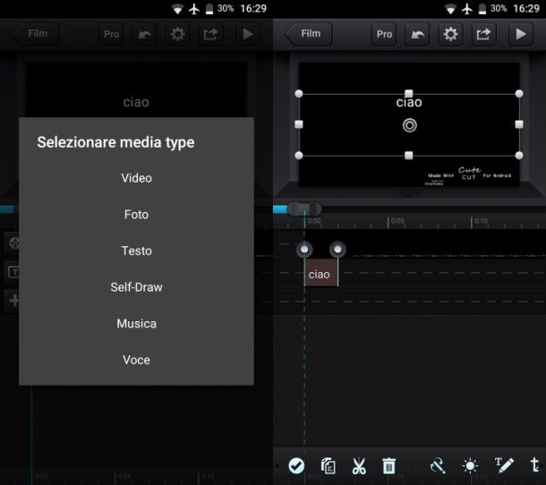This screenshot has height=485, width=546.
Task: Tap the dimmed Film button in left screen
Action: 36,34
